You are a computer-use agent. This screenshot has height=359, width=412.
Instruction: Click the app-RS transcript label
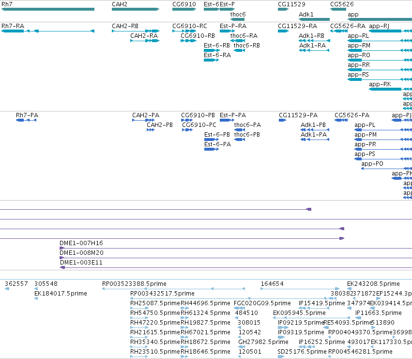(x=358, y=75)
